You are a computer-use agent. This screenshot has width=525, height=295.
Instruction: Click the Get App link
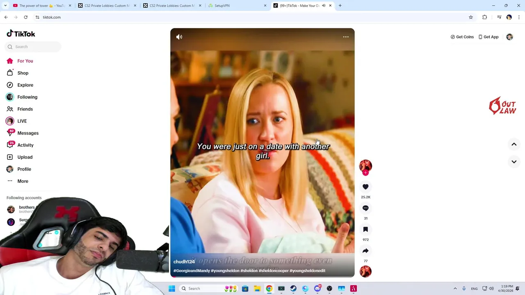coord(488,37)
